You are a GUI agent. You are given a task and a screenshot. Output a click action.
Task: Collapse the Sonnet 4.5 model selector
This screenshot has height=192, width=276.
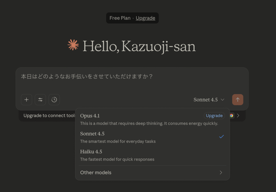(x=209, y=100)
